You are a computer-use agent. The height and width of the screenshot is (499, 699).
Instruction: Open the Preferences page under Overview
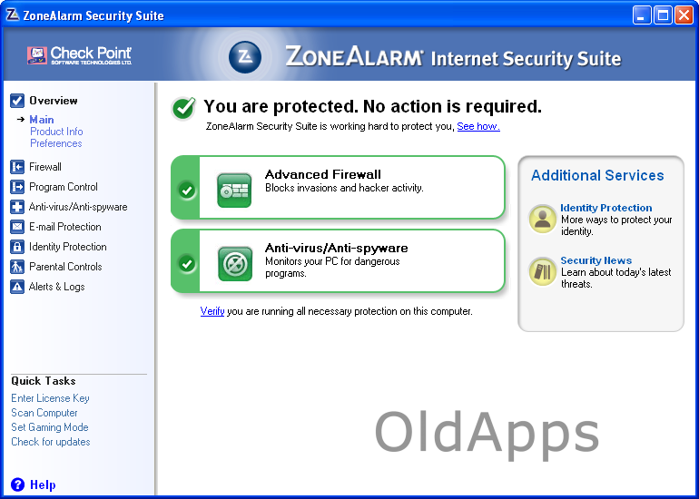coord(56,143)
